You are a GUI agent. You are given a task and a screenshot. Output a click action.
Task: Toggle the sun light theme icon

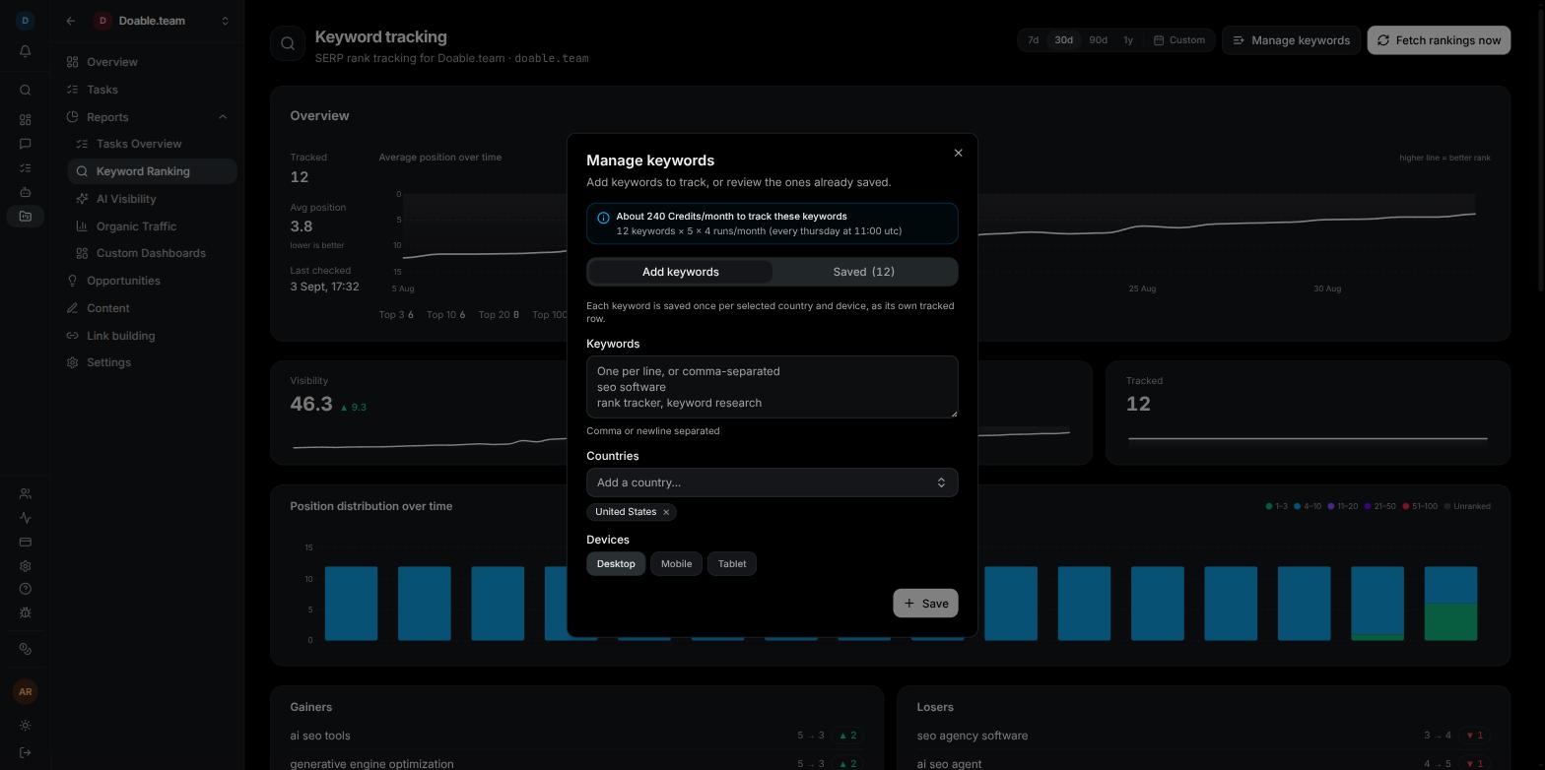coord(26,726)
